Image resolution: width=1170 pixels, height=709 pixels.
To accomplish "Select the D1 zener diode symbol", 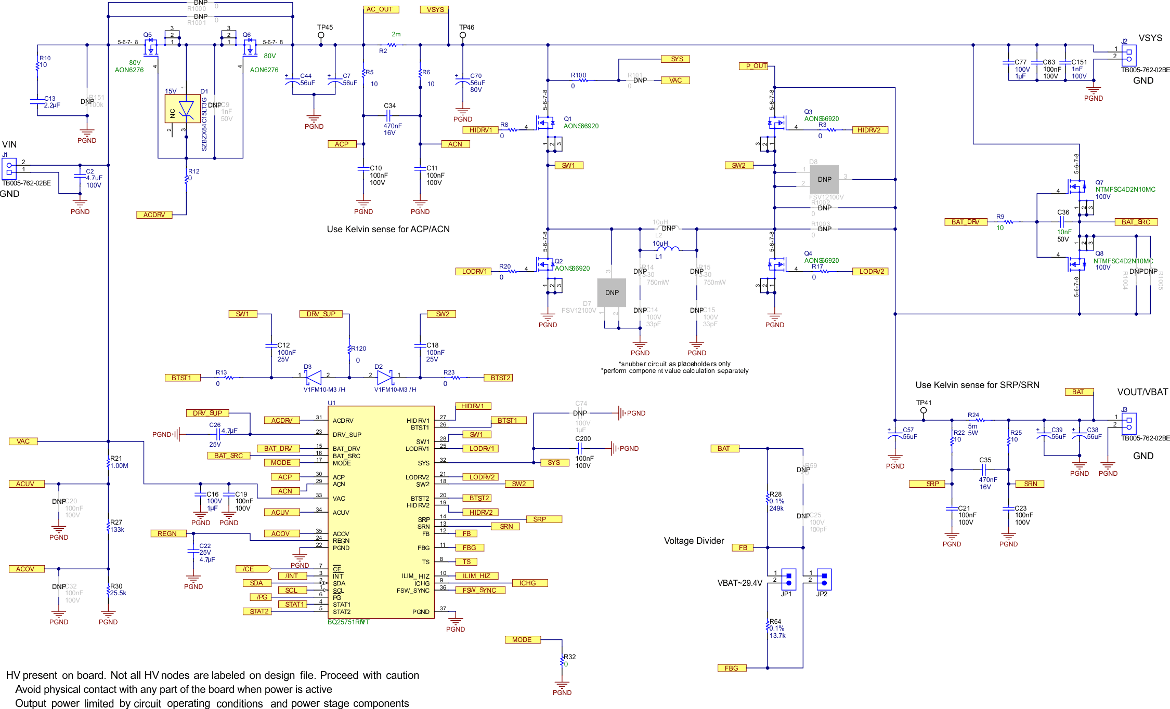I will point(183,109).
